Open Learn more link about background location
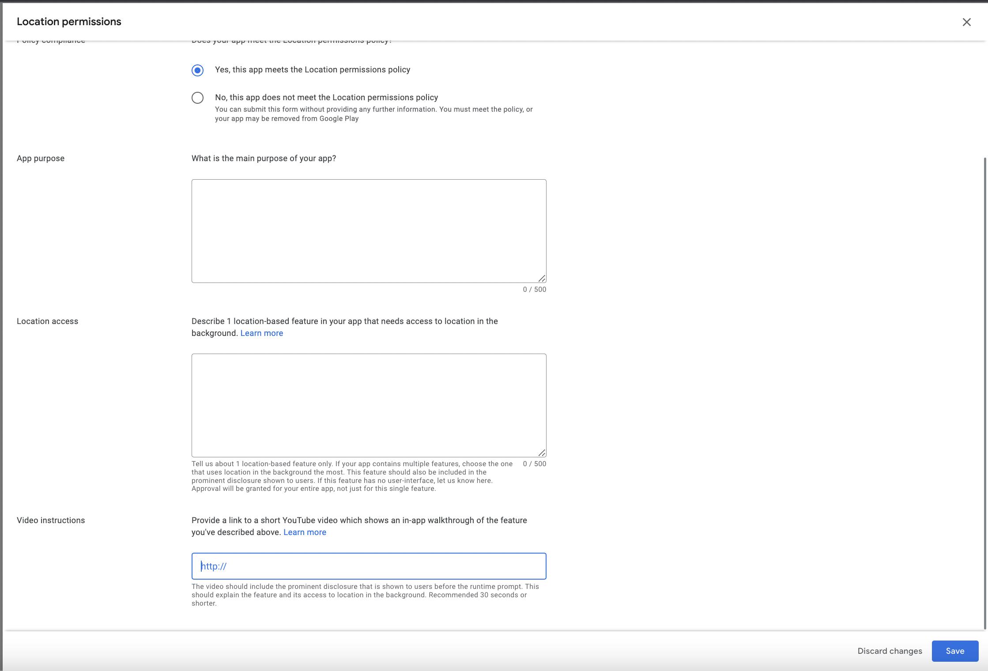 (x=261, y=333)
